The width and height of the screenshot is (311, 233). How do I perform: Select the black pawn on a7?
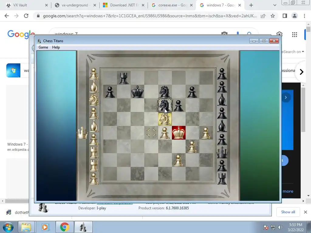(x=110, y=92)
